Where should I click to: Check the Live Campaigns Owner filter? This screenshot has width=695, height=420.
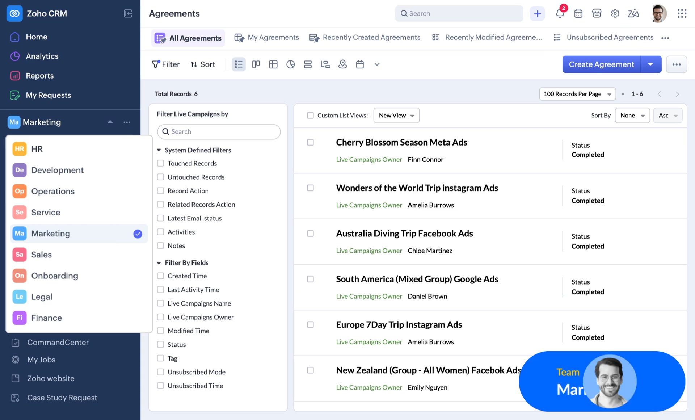pyautogui.click(x=160, y=317)
